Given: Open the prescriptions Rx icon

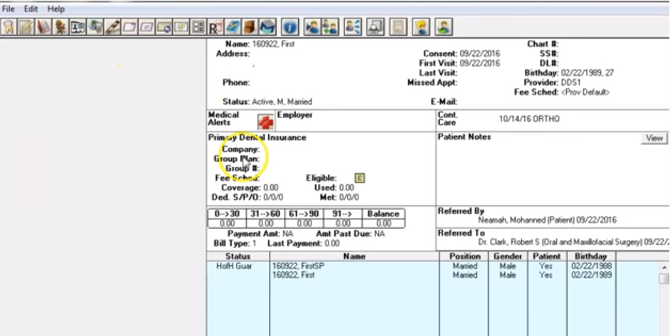Looking at the screenshot, I should pos(215,28).
